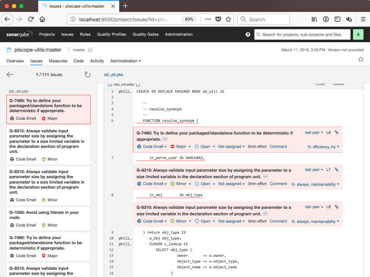This screenshot has height=277, width=370.
Task: Click the reload issues icon in sidebar
Action: click(87, 75)
